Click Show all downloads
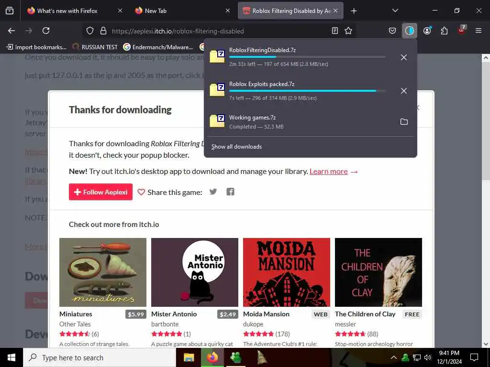This screenshot has width=490, height=367. pyautogui.click(x=236, y=147)
